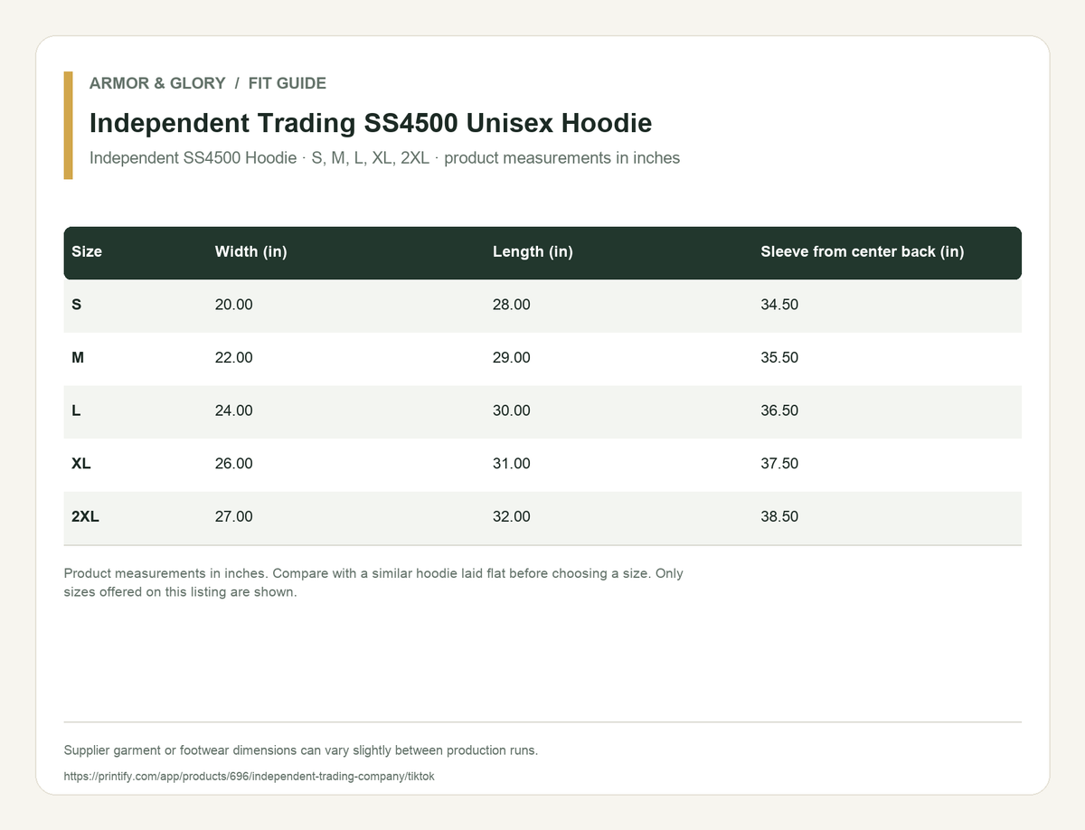Viewport: 1085px width, 830px height.
Task: Click width value 26.00 for size XL
Action: [233, 464]
